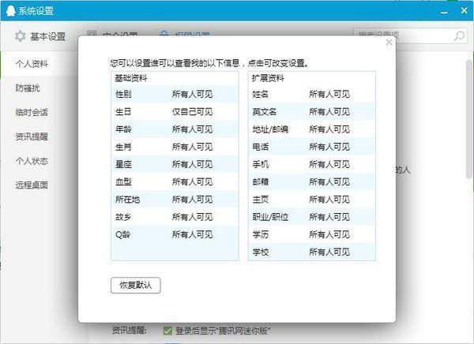Open visibility setting for 性别
474x344 pixels.
[x=192, y=94]
